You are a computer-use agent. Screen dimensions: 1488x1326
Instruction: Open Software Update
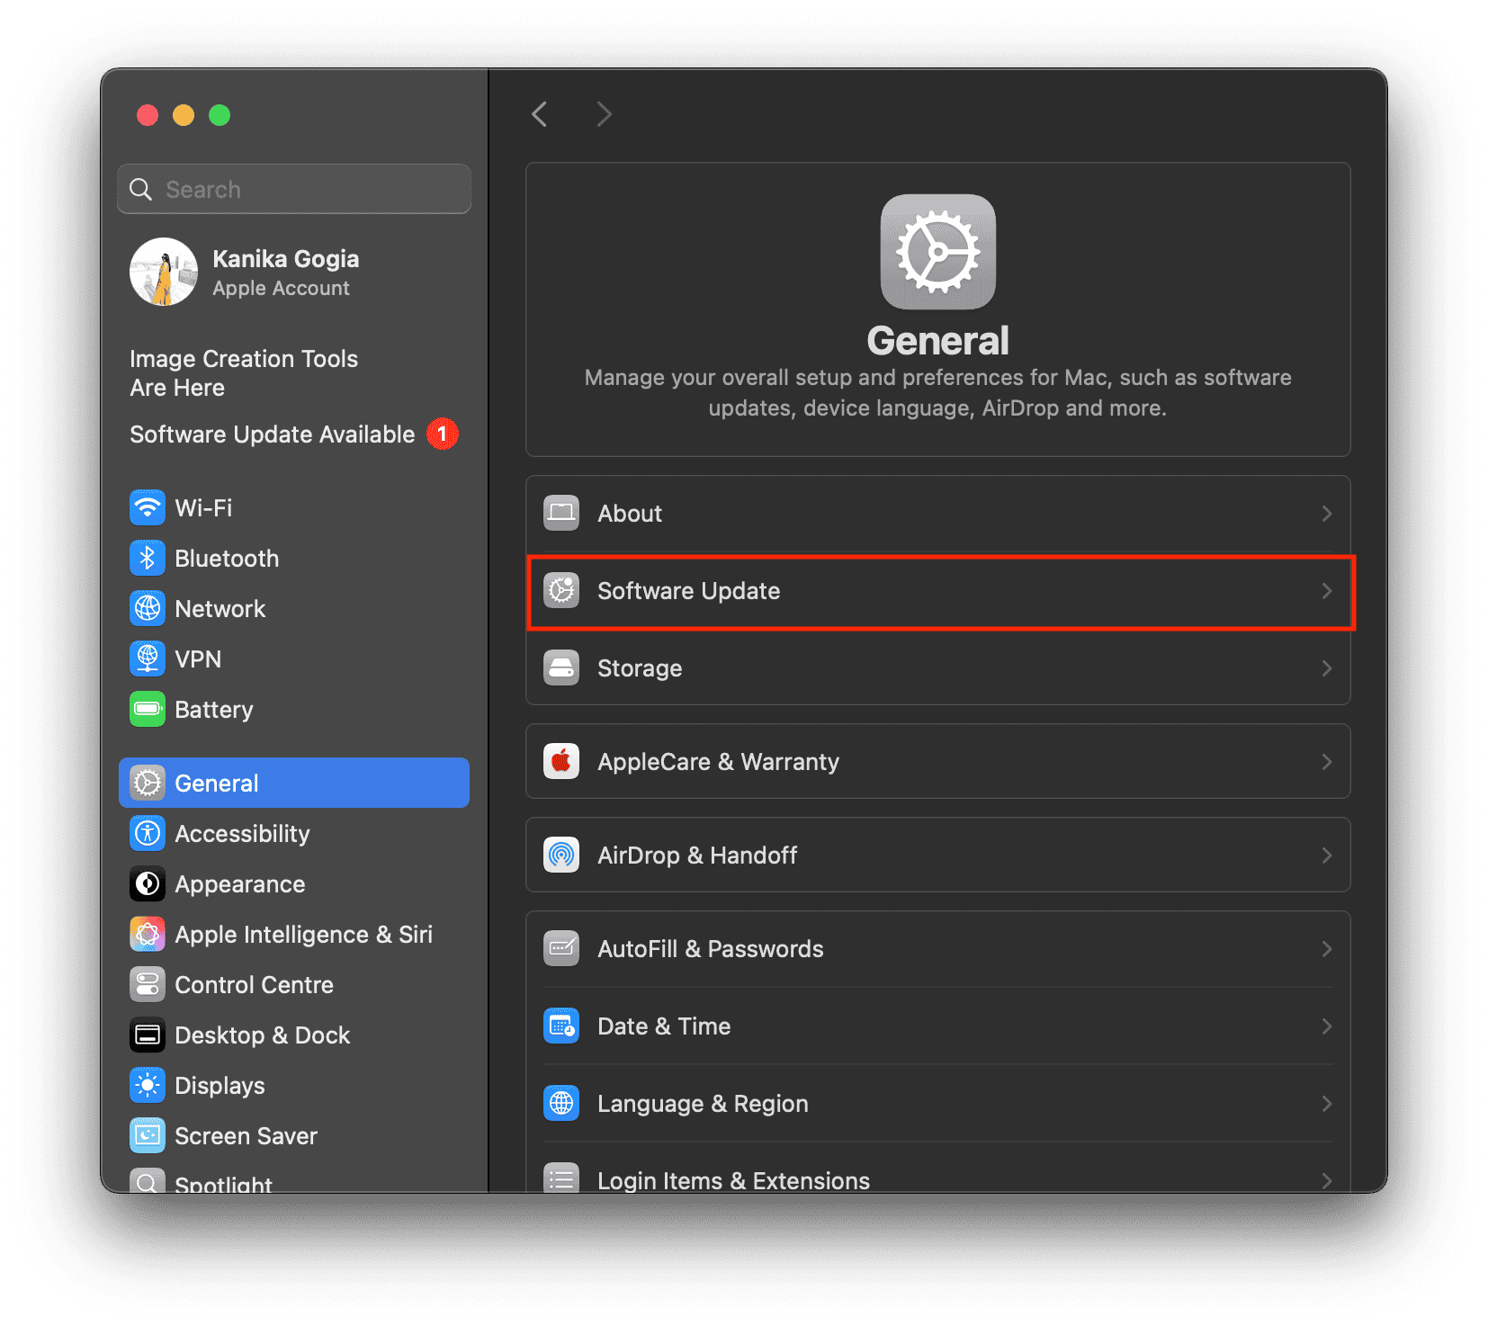[938, 591]
